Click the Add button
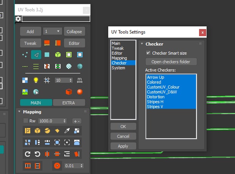 tap(30, 32)
